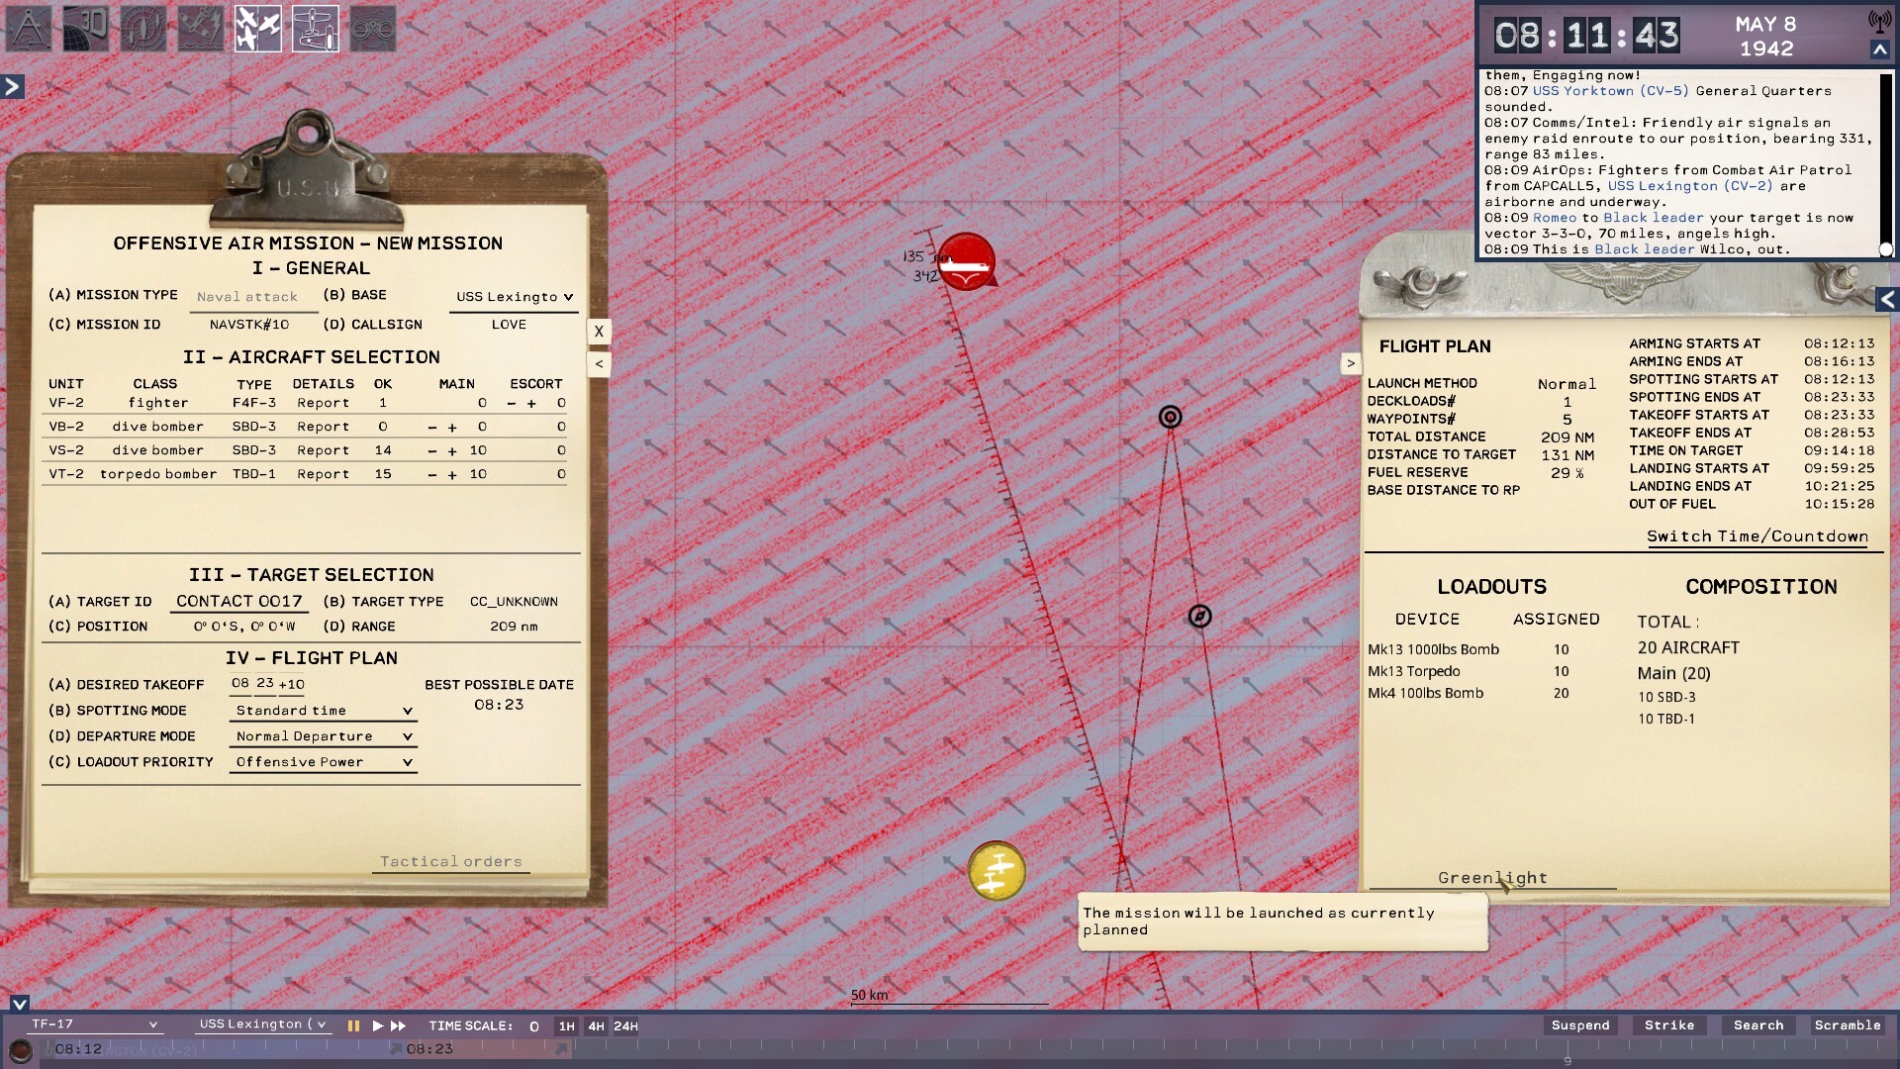Click the Search button
This screenshot has height=1069, width=1900.
tap(1758, 1025)
